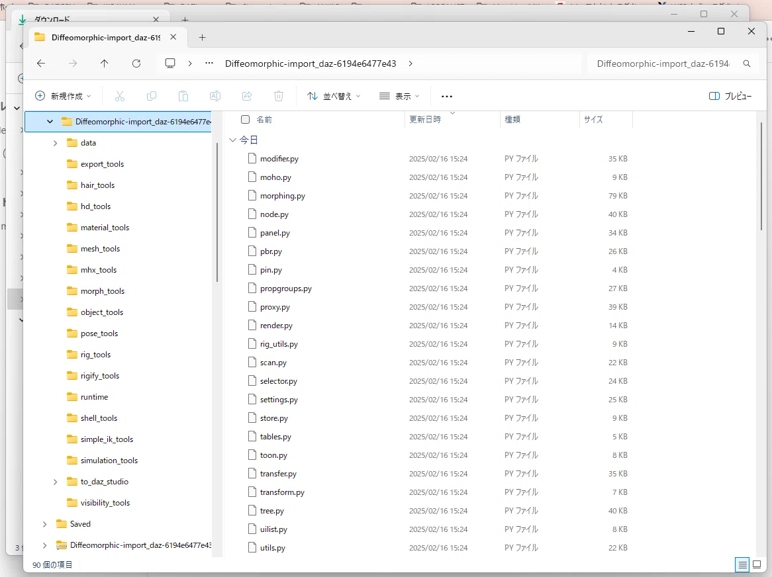Screen dimensions: 772x577
Task: Click the Saved folder icon in tree
Action: tap(62, 524)
